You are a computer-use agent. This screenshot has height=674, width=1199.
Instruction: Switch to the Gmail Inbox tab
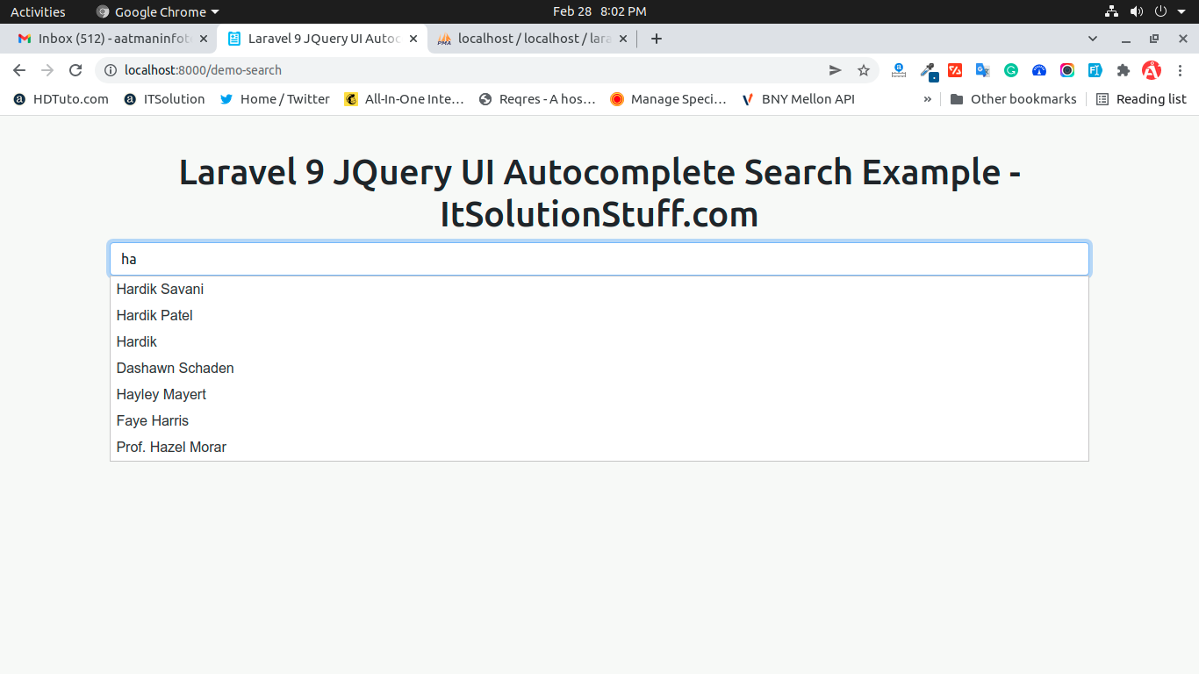(x=112, y=39)
